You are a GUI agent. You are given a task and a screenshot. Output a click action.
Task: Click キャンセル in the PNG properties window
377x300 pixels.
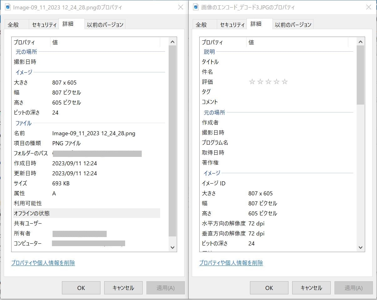coord(123,288)
